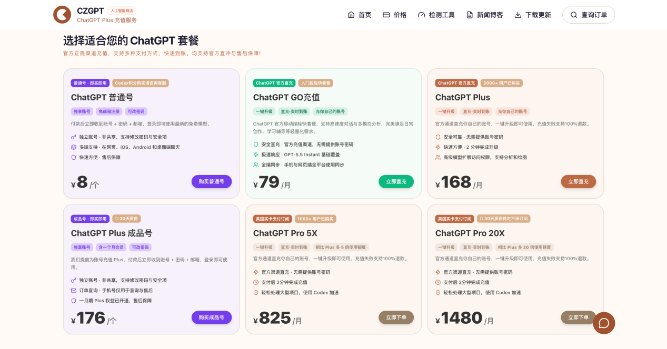This screenshot has height=349, width=667.
Task: Click the 购买普通号 button
Action: (x=212, y=181)
